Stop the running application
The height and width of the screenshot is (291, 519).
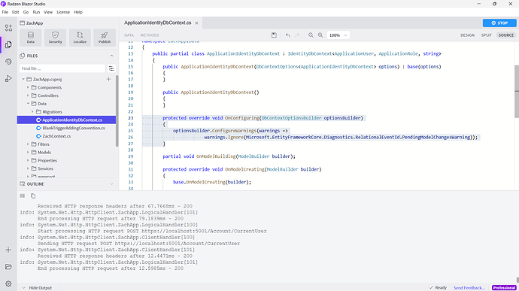point(499,23)
